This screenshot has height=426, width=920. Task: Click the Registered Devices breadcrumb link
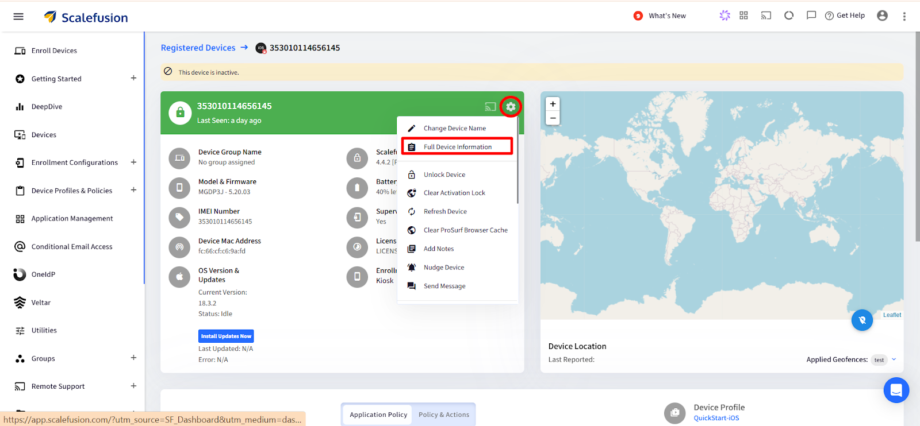click(198, 48)
